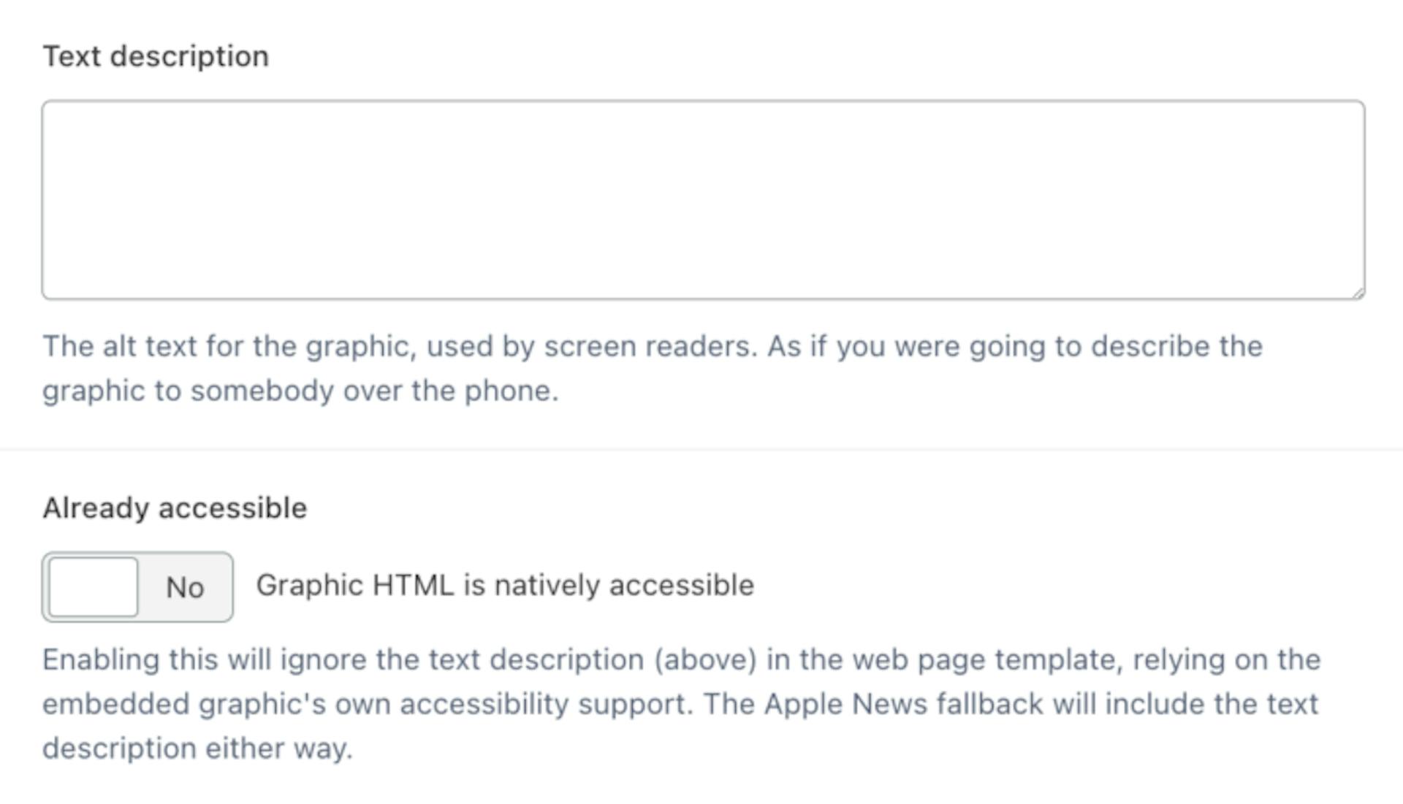Click "The alt text for the graphic" phrase
Viewport: 1403px width, 804px height.
click(228, 346)
